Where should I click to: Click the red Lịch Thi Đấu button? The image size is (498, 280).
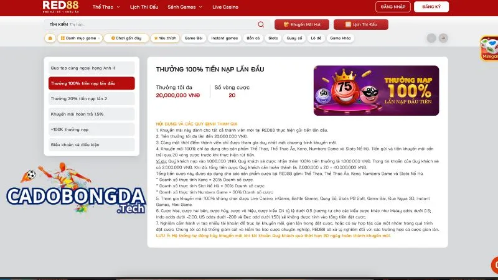361,24
